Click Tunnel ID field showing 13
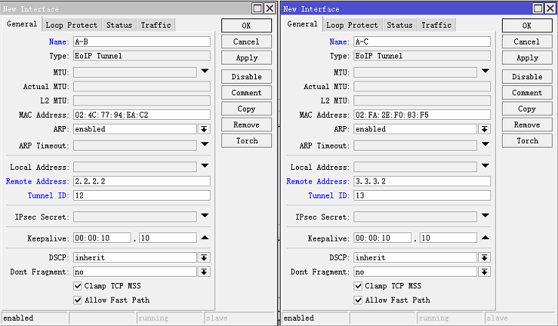Screen dimensions: 558x326 [422, 195]
